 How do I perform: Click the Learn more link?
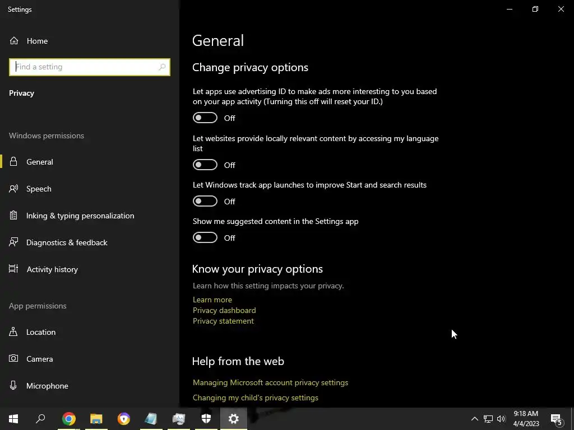point(212,300)
